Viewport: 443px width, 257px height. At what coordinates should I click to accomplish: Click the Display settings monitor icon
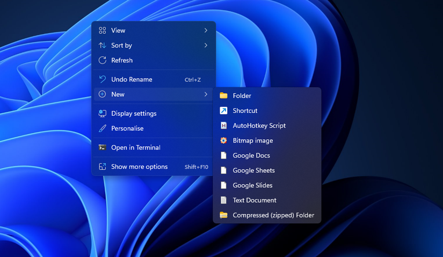click(x=102, y=114)
